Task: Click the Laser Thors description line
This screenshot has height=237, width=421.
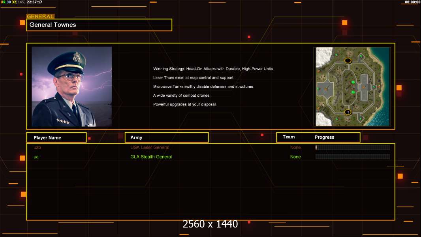Action: click(194, 77)
